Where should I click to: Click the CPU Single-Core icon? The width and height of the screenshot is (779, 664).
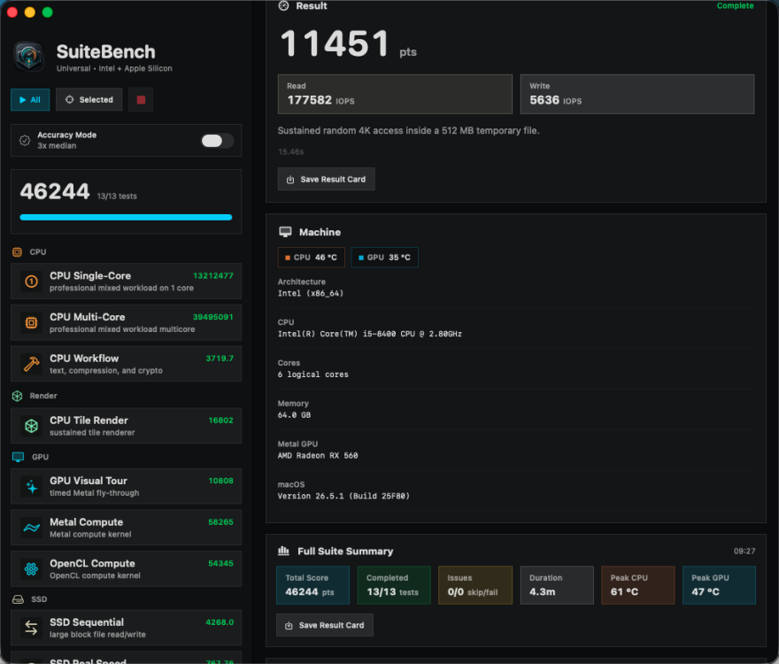pos(31,282)
